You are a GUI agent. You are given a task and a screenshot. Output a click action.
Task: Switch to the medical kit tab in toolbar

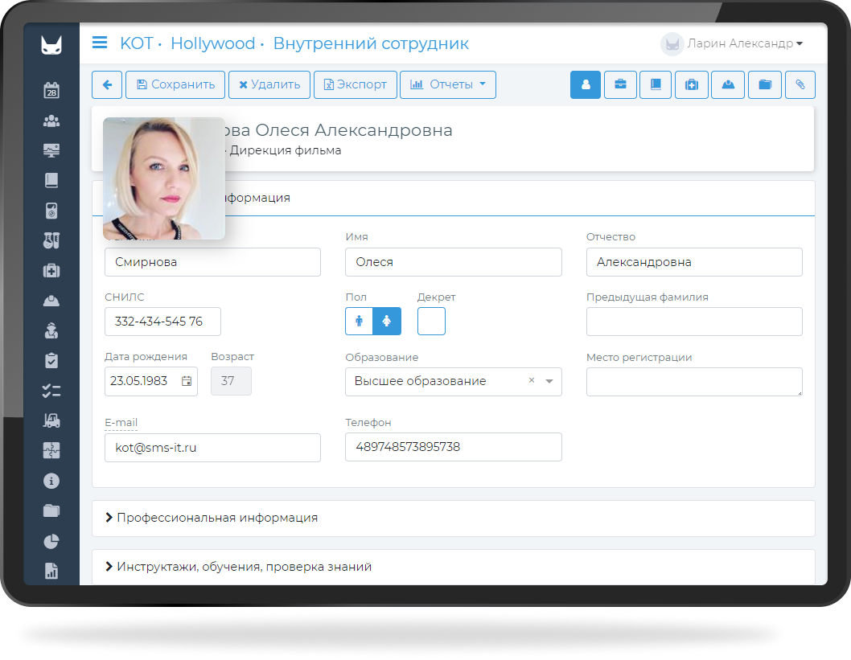(692, 84)
